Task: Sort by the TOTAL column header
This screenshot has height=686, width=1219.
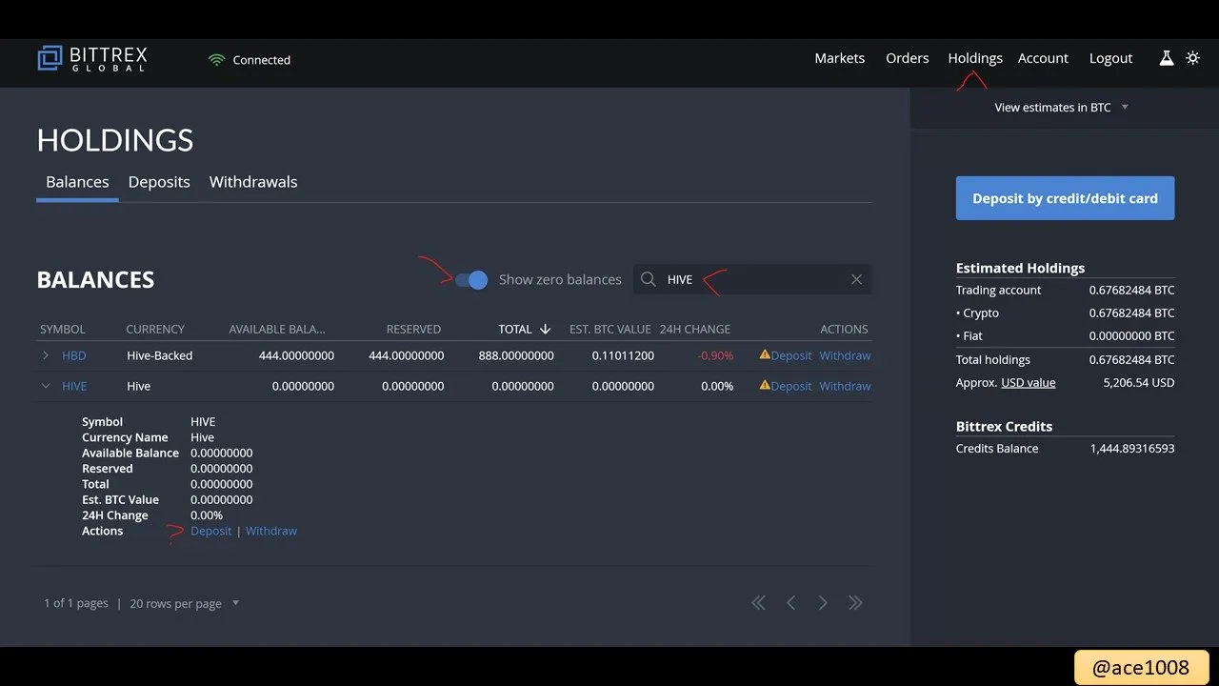Action: [x=525, y=329]
